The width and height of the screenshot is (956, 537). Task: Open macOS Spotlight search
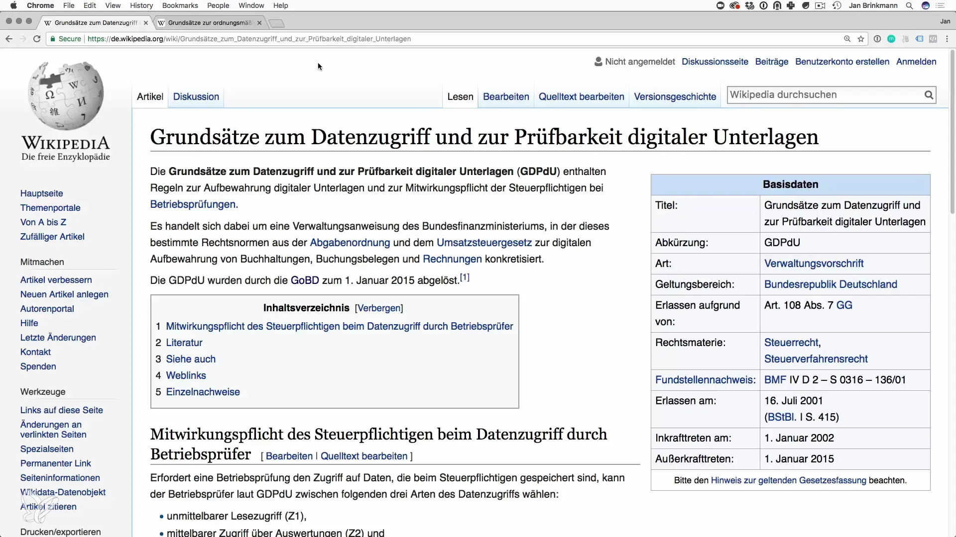pos(909,5)
